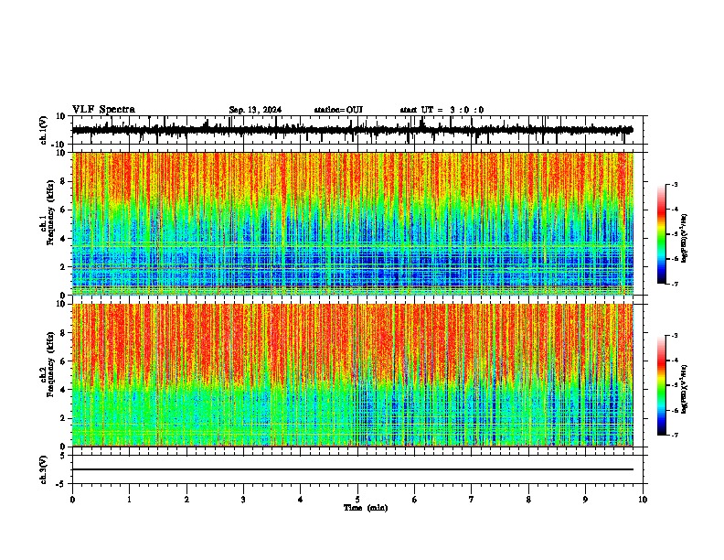Image resolution: width=724 pixels, height=560 pixels.
Task: Click the flat ch.3 voltage trace line
Action: pyautogui.click(x=353, y=469)
